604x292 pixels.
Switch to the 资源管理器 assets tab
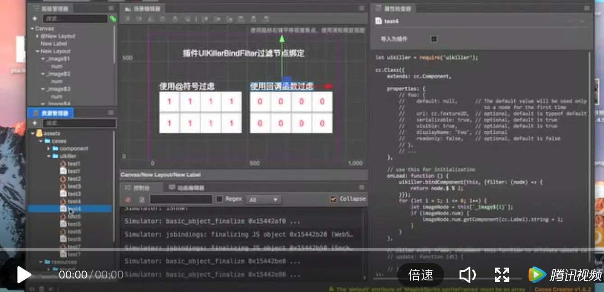point(51,113)
